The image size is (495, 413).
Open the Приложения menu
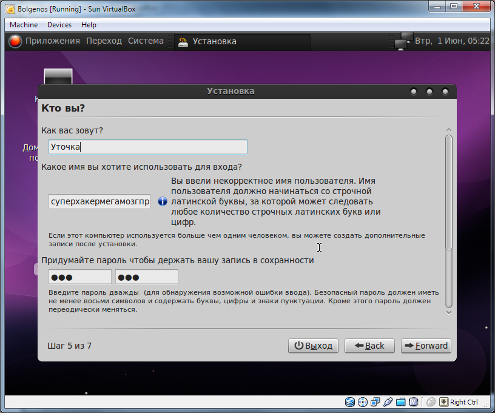coord(53,41)
